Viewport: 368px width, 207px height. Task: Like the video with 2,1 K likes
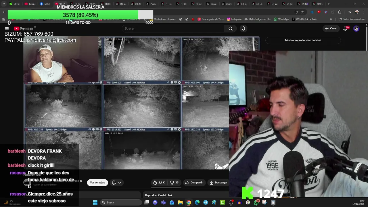point(159,183)
